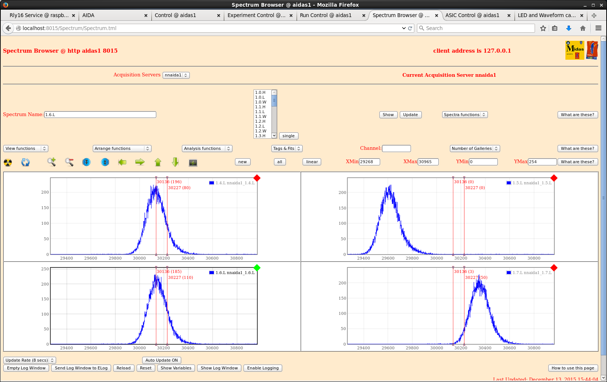Toggle the single selection mode button
This screenshot has height=382, width=607.
pyautogui.click(x=288, y=136)
